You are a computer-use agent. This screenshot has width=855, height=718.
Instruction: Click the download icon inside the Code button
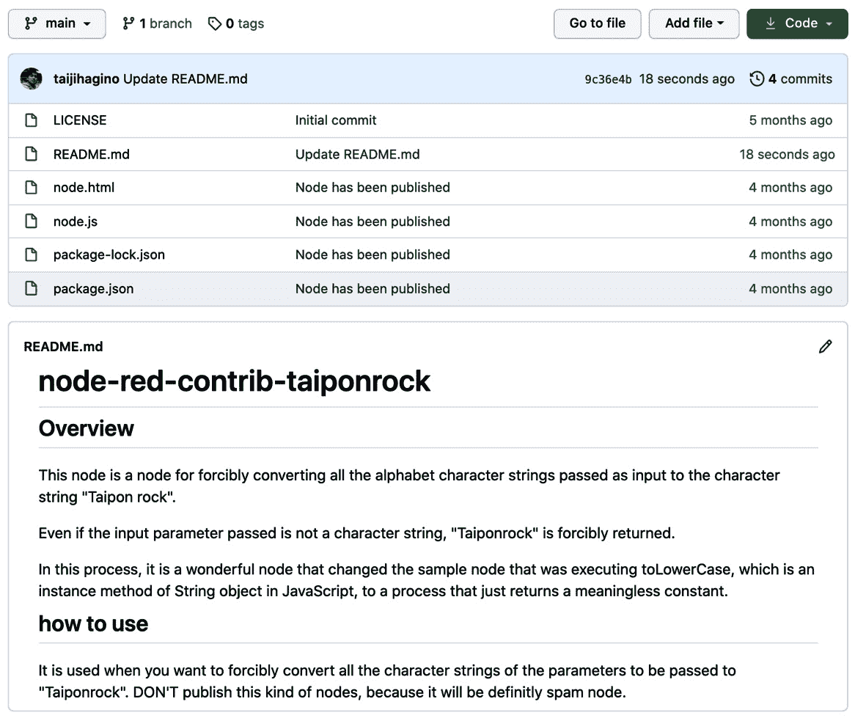coord(770,23)
